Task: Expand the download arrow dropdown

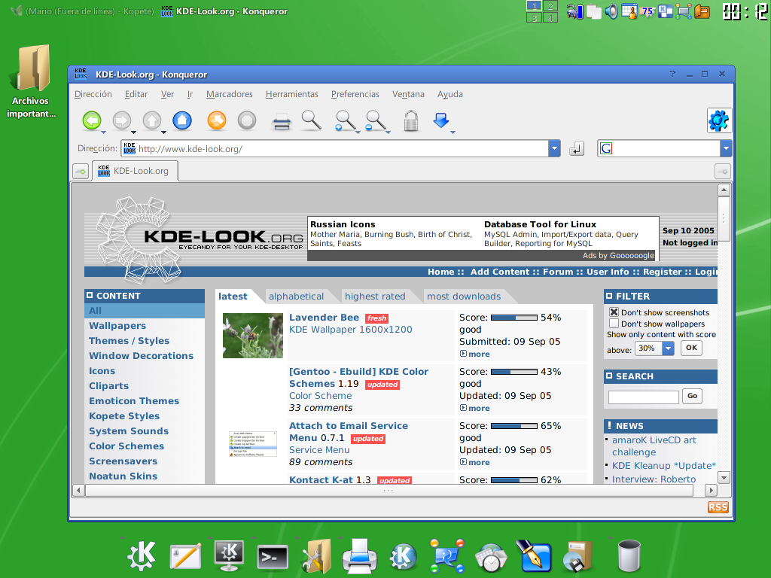Action: click(453, 132)
